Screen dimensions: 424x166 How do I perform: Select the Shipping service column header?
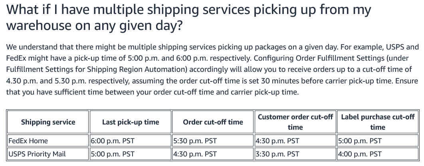coord(48,122)
